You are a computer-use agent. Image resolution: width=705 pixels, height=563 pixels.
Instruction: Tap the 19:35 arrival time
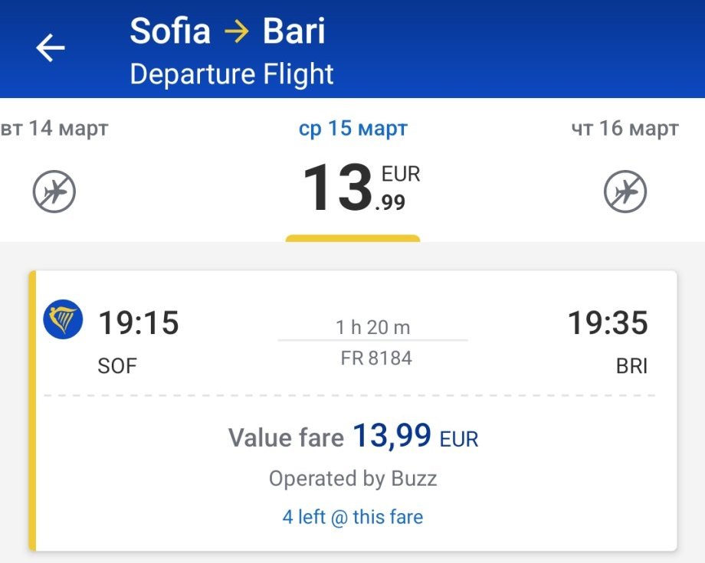point(607,323)
